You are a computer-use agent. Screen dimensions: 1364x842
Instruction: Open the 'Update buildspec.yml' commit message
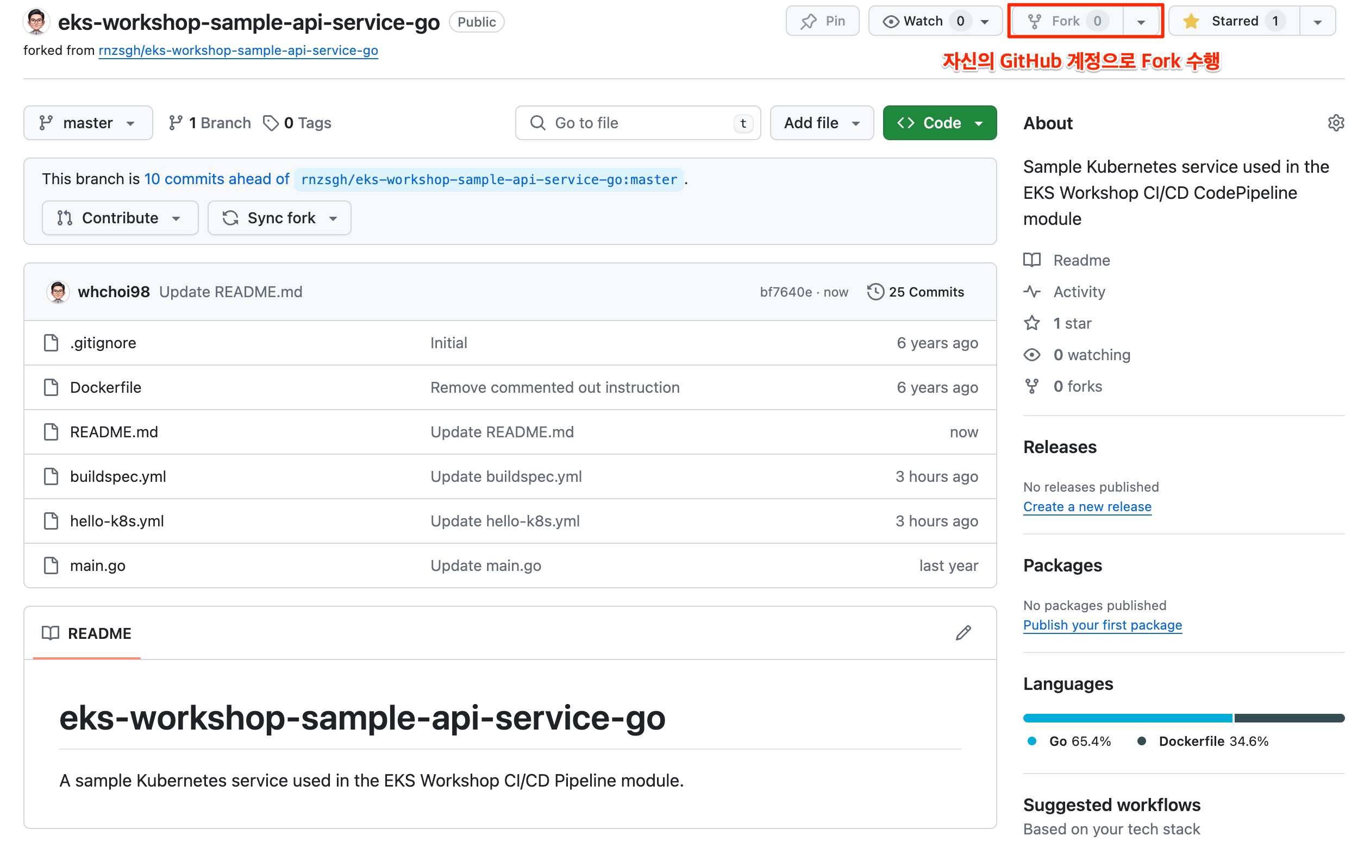506,477
